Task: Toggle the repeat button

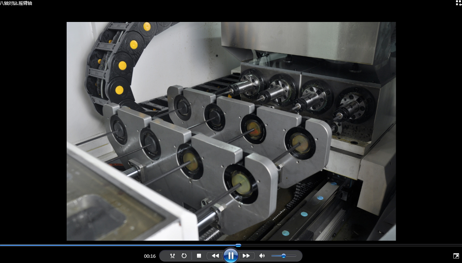Action: pos(184,256)
